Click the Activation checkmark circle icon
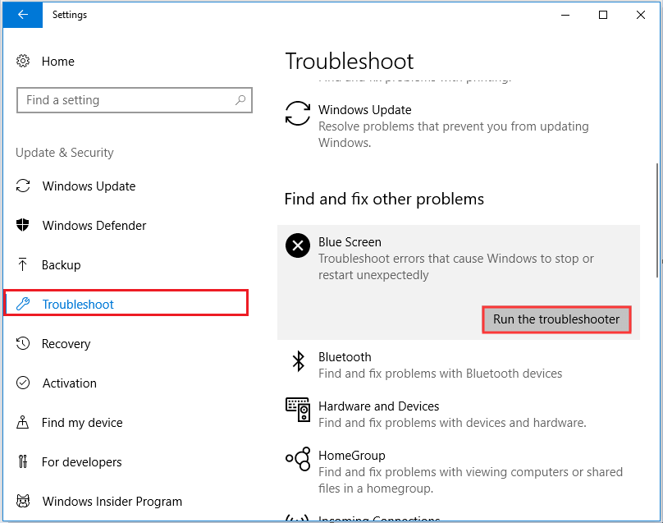Screen dimensions: 663x523 tap(23, 383)
